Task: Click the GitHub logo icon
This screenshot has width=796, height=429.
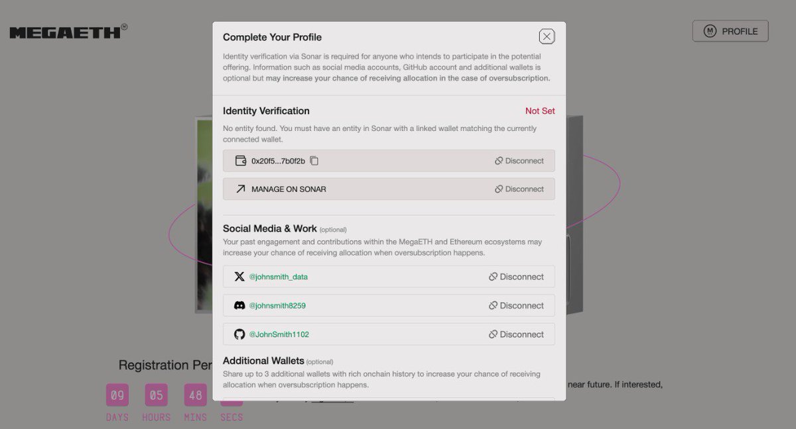Action: pos(239,334)
